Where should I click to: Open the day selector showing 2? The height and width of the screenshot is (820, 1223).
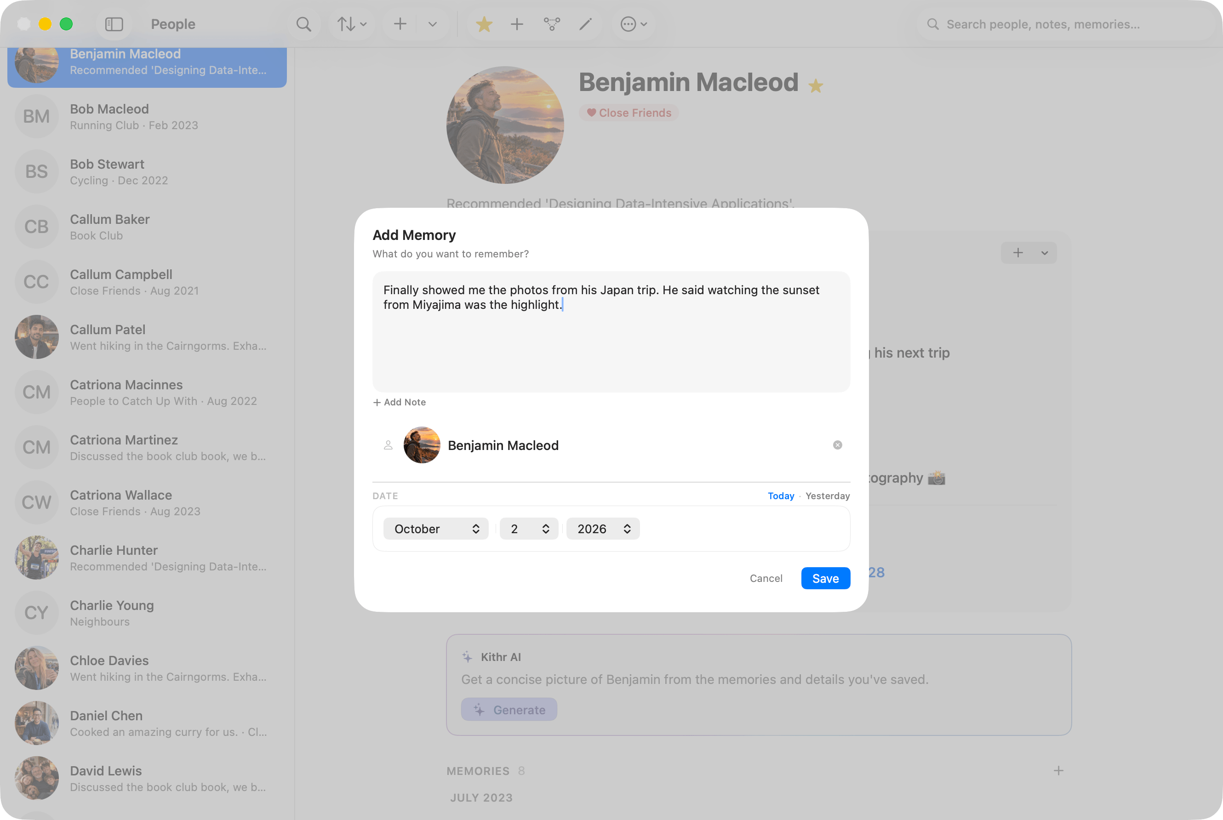click(x=529, y=529)
